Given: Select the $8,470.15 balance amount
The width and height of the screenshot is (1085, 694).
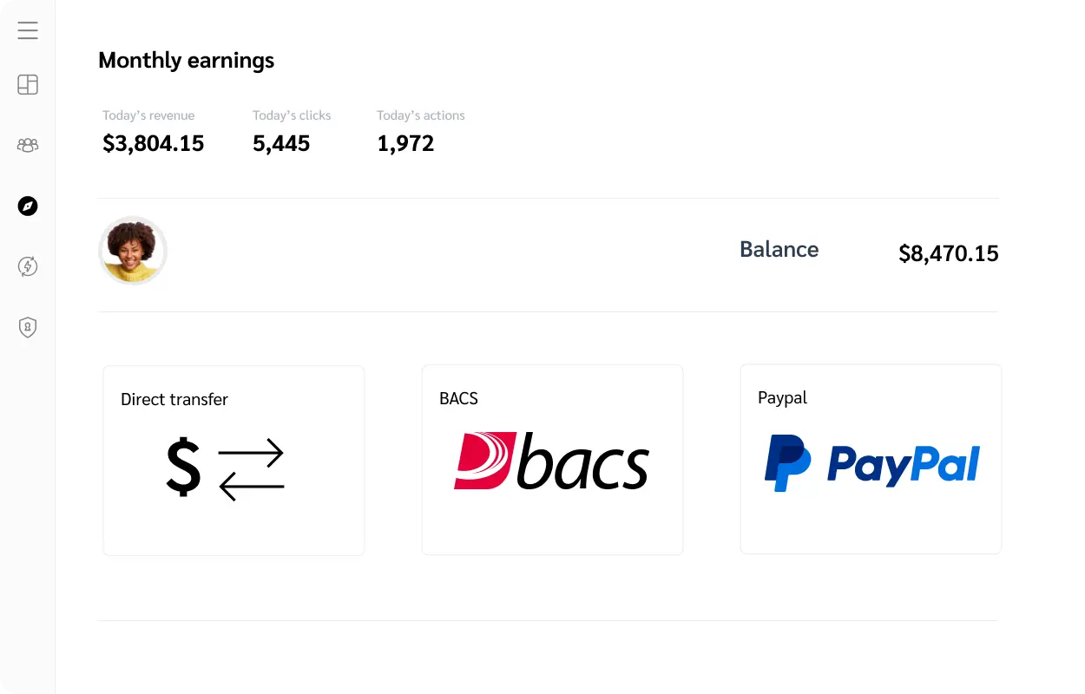Looking at the screenshot, I should (949, 253).
